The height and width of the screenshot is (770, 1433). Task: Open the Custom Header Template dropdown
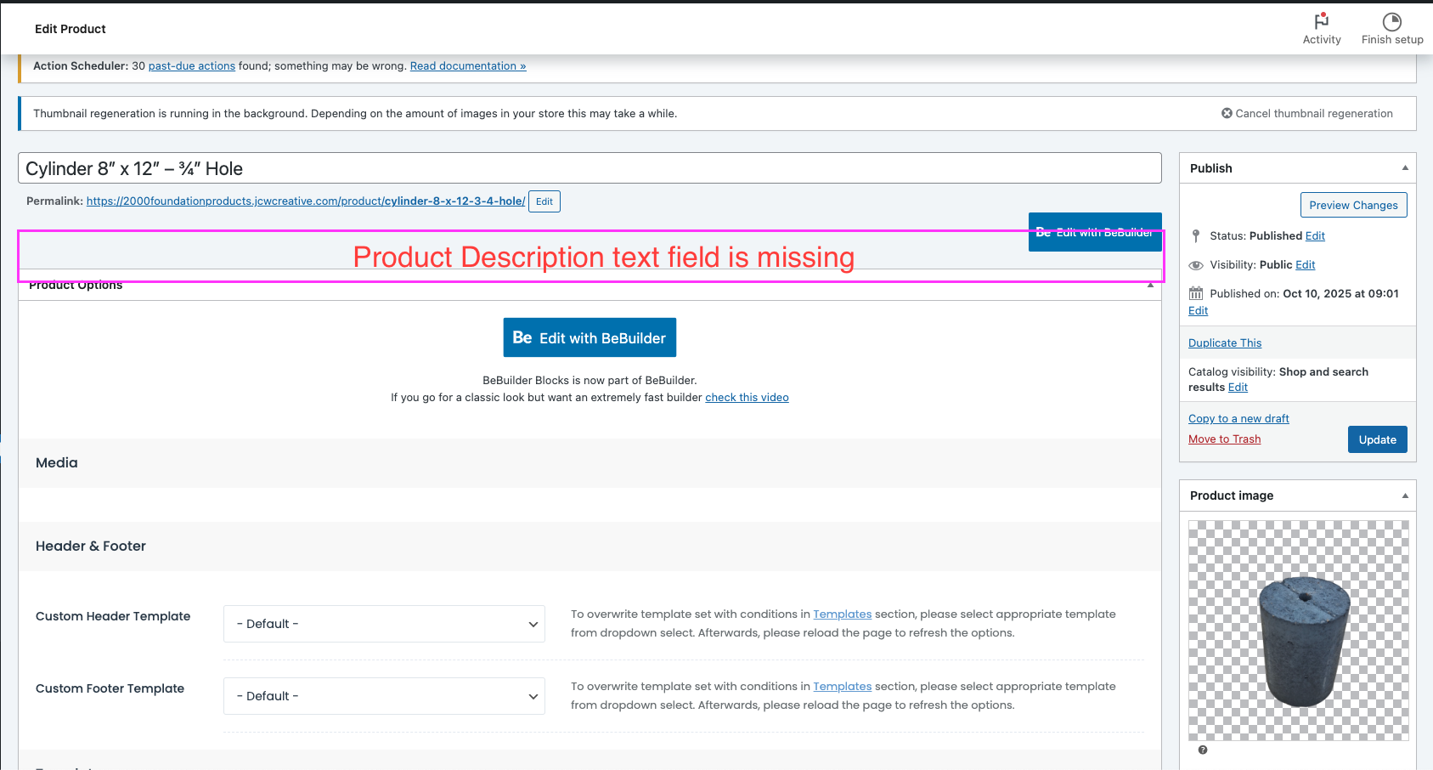[x=384, y=624]
